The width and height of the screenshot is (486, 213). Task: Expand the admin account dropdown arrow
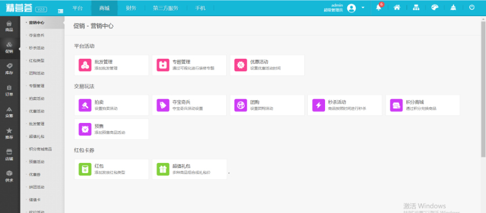click(x=363, y=8)
